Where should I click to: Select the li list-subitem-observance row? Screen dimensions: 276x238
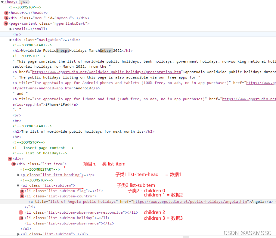pos(69,223)
